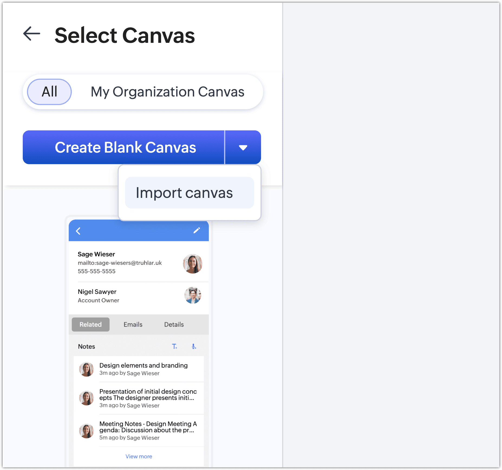Open the Related tab
502x470 pixels.
click(x=90, y=324)
